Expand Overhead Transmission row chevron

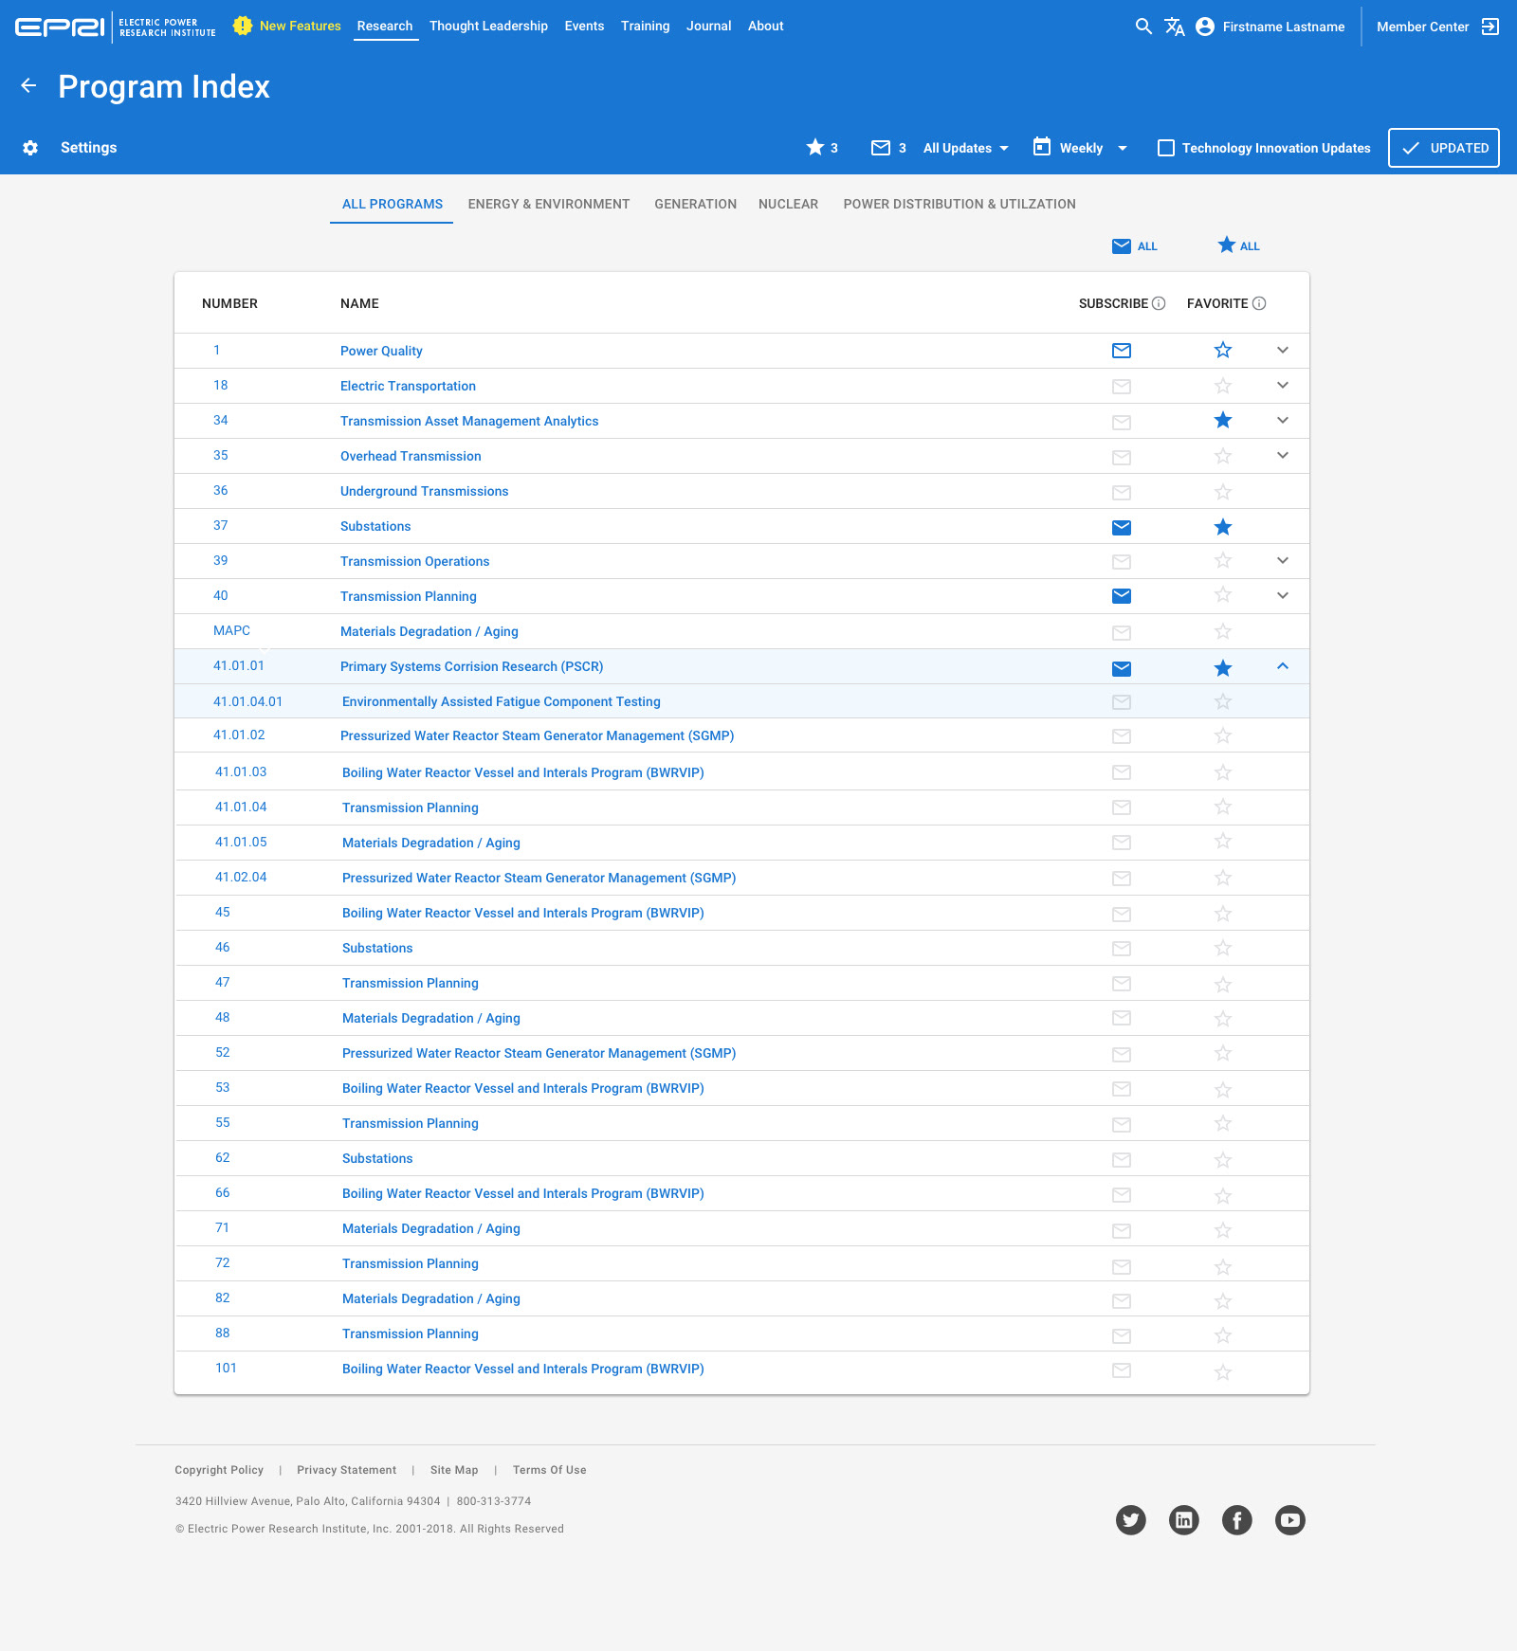[x=1283, y=455]
